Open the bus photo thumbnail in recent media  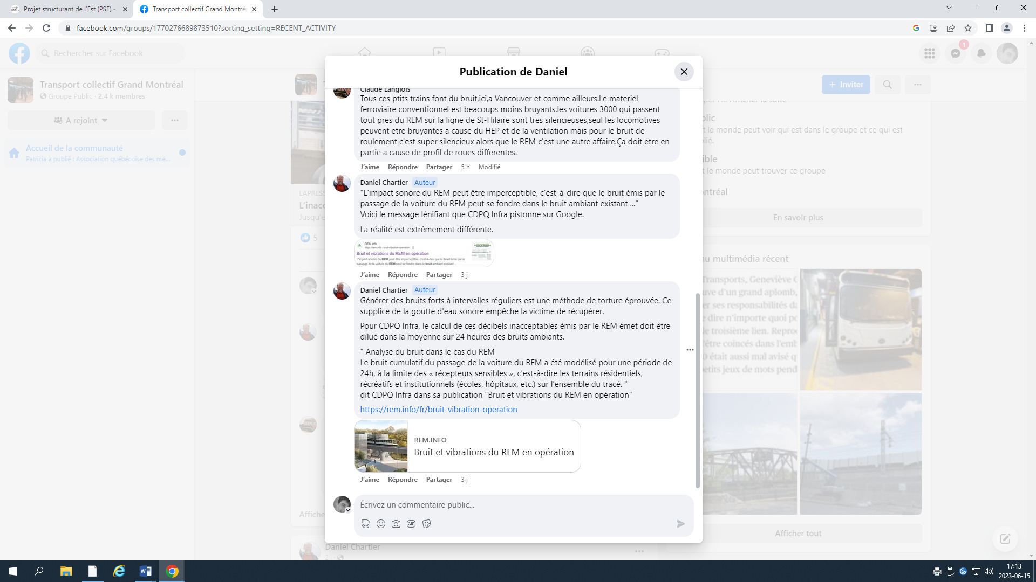tap(861, 329)
